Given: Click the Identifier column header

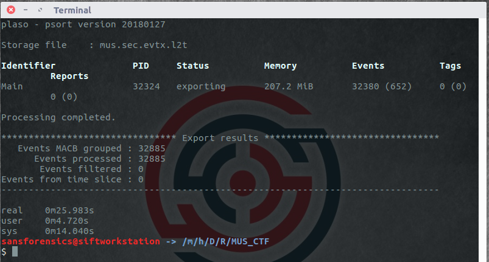Looking at the screenshot, I should click(29, 66).
